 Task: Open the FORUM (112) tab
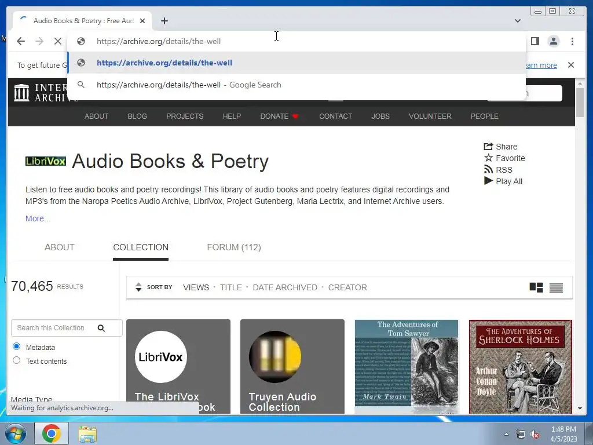click(x=234, y=247)
